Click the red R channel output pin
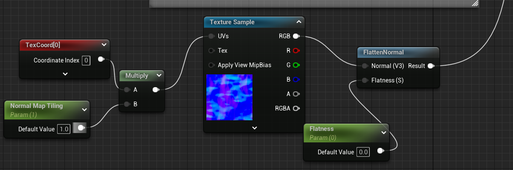The width and height of the screenshot is (513, 170). click(x=296, y=51)
